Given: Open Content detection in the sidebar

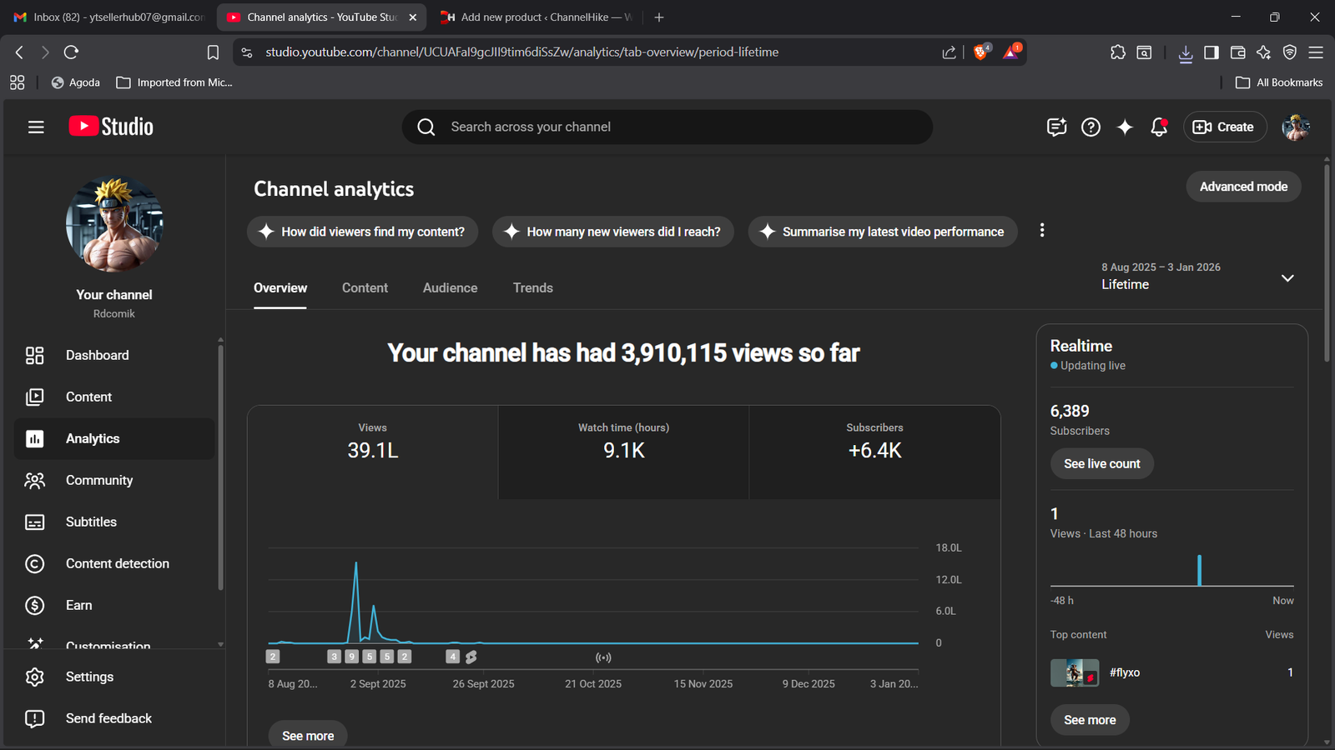Looking at the screenshot, I should [x=117, y=563].
